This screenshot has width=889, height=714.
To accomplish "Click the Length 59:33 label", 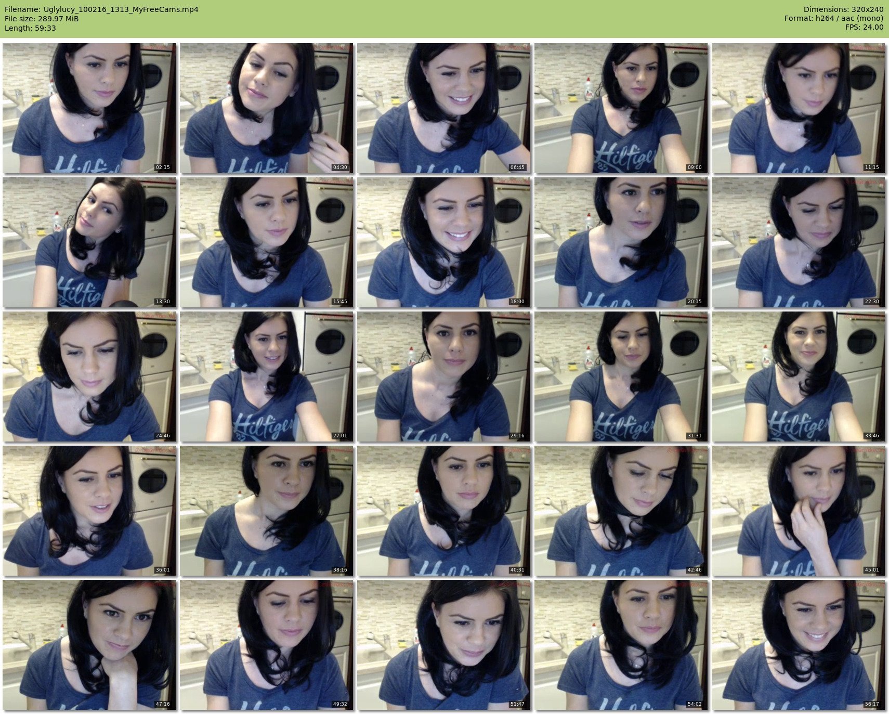I will click(x=30, y=28).
